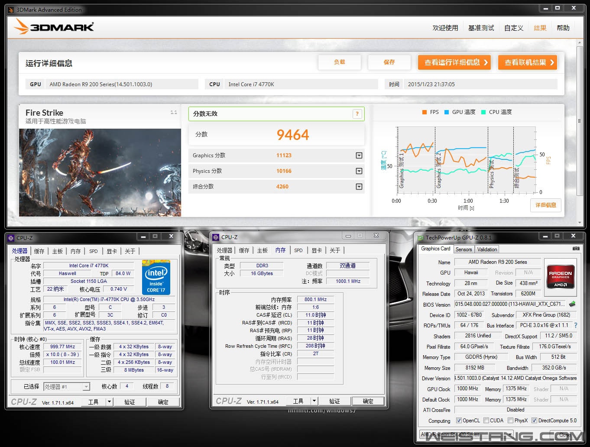
Task: Click the 保存 button
Action: tap(389, 62)
